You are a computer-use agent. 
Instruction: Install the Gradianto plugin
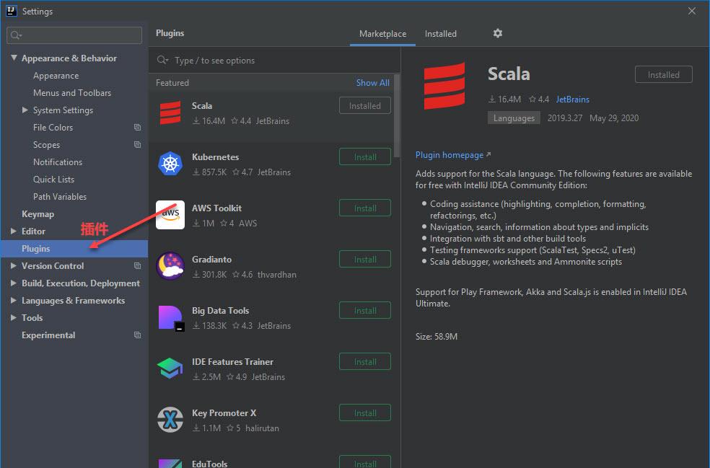click(365, 259)
